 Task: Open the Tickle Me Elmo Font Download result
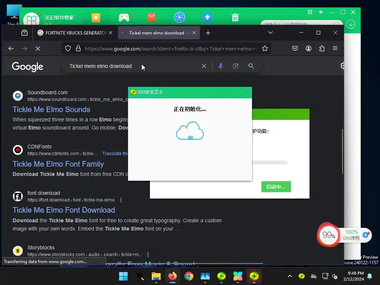tap(64, 210)
